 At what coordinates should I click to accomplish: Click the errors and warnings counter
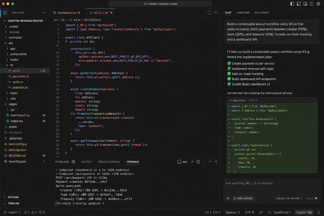click(x=30, y=212)
